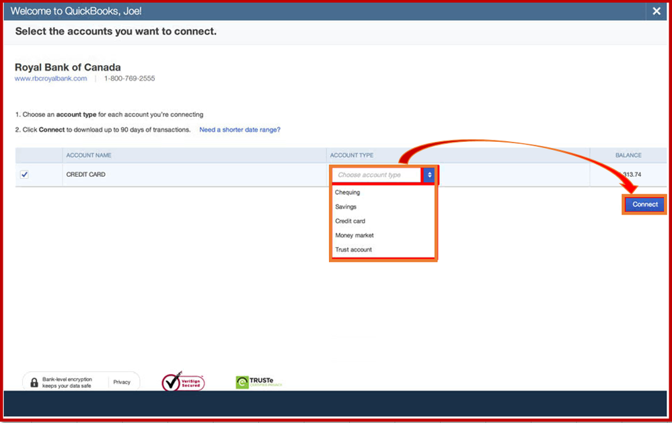Image resolution: width=672 pixels, height=423 pixels.
Task: Click the BALANCE column header
Action: point(628,155)
